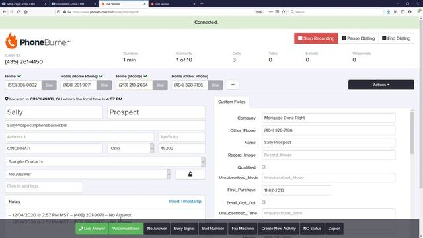Click the last name field Prospect
This screenshot has height=238, width=423.
pos(156,112)
